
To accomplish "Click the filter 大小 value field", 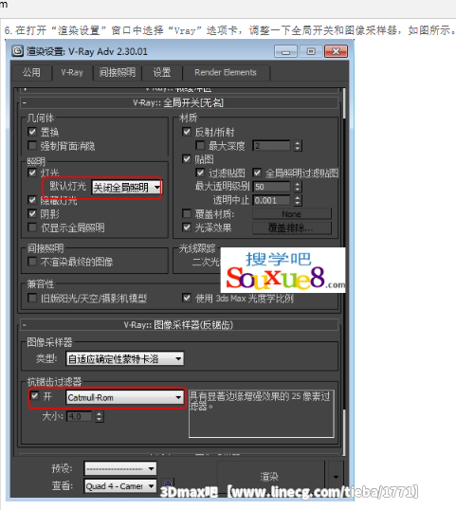I will click(x=80, y=416).
